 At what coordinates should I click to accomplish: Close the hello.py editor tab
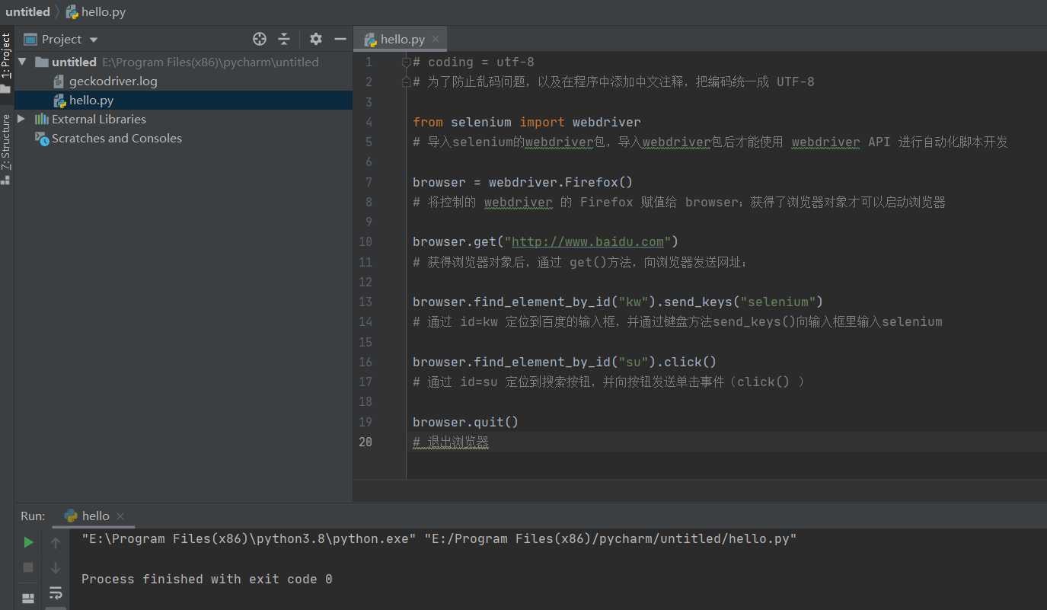[436, 39]
